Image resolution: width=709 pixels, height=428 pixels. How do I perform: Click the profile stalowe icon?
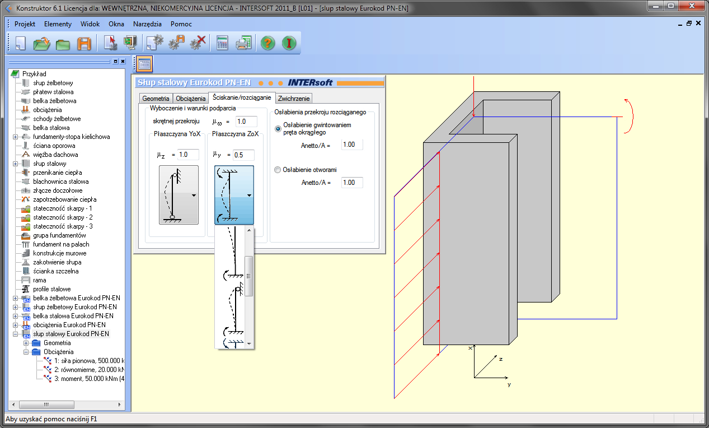point(25,289)
